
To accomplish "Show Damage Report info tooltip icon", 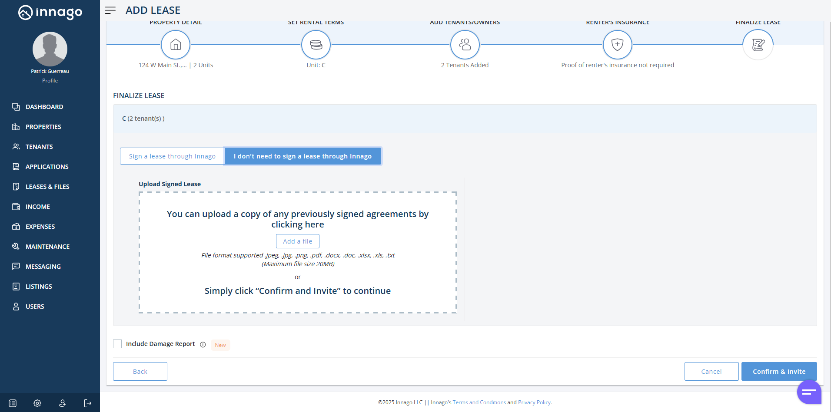I will pyautogui.click(x=203, y=345).
